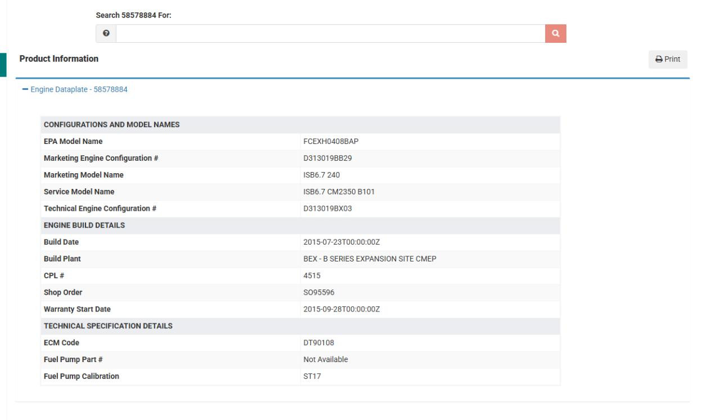The image size is (720, 420).
Task: Select the ECM Code value DT90108
Action: point(318,343)
